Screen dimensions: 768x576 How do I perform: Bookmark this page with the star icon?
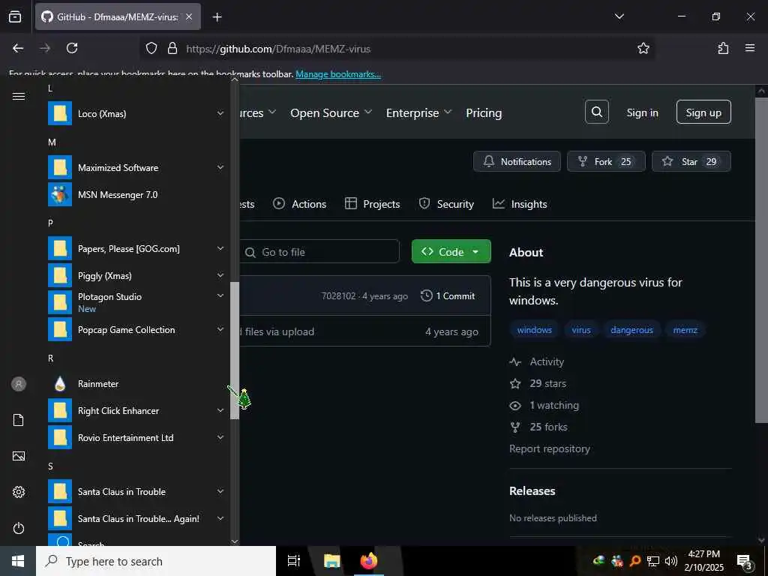pos(643,48)
